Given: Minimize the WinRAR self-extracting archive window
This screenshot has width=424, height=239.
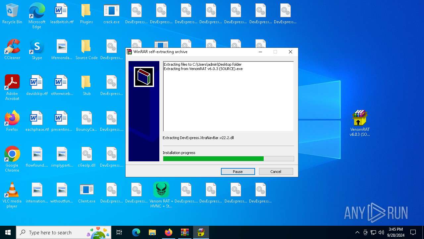Looking at the screenshot, I should (x=260, y=52).
